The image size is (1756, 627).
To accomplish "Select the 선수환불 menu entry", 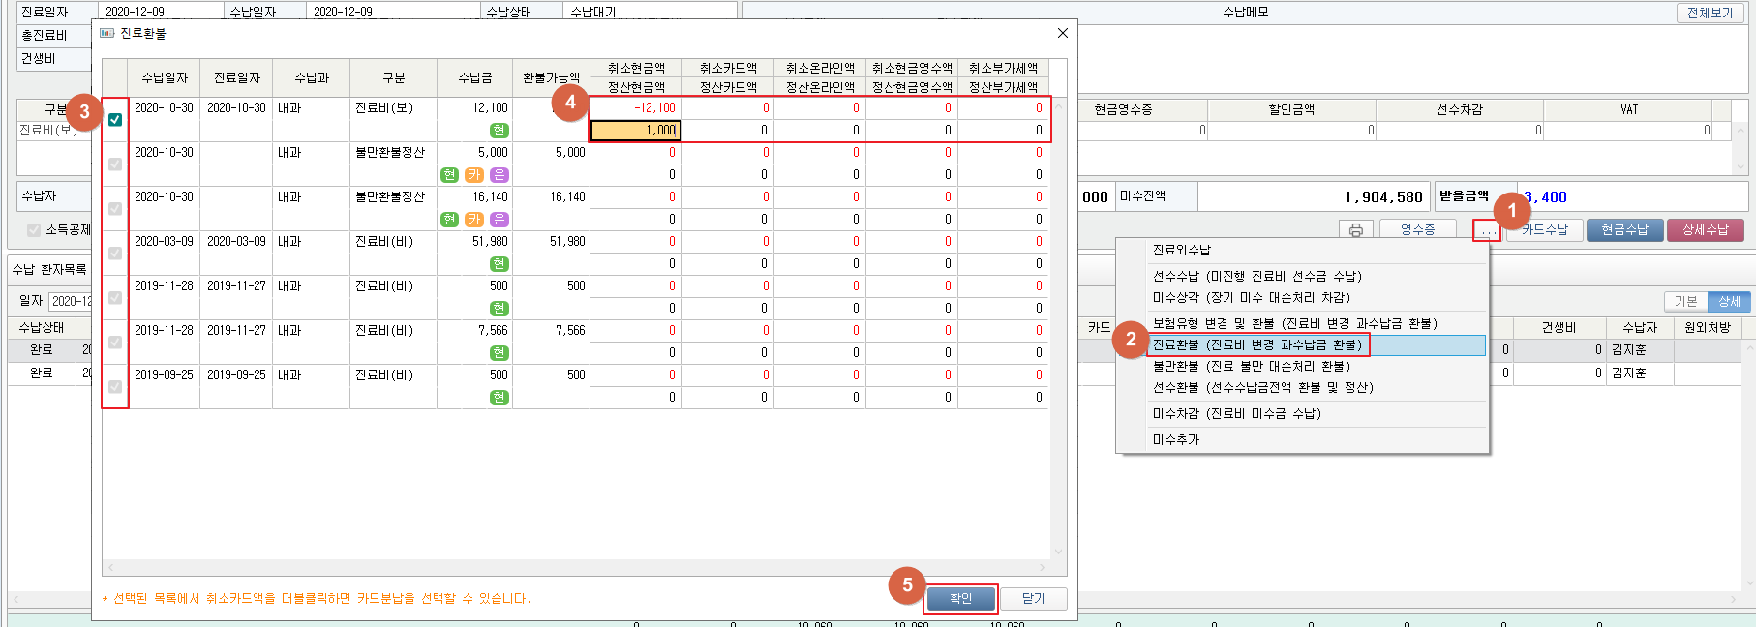I will point(1262,387).
